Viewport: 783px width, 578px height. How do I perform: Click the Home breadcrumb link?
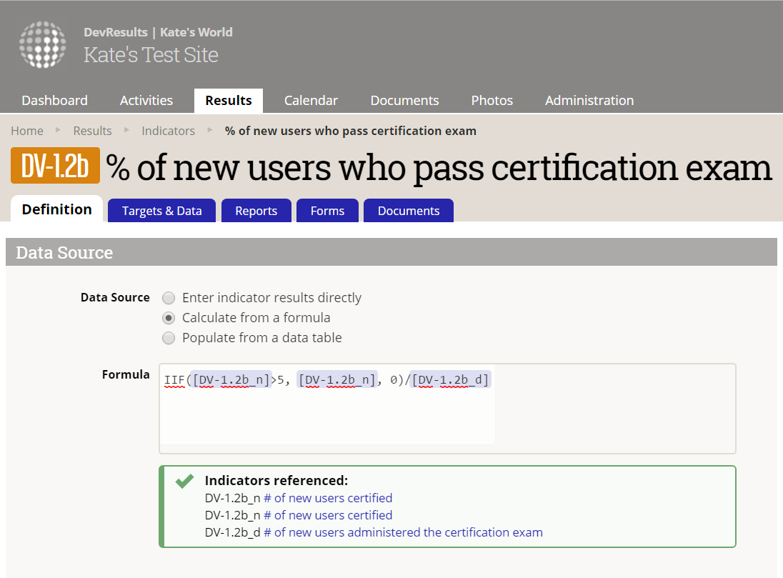click(27, 131)
